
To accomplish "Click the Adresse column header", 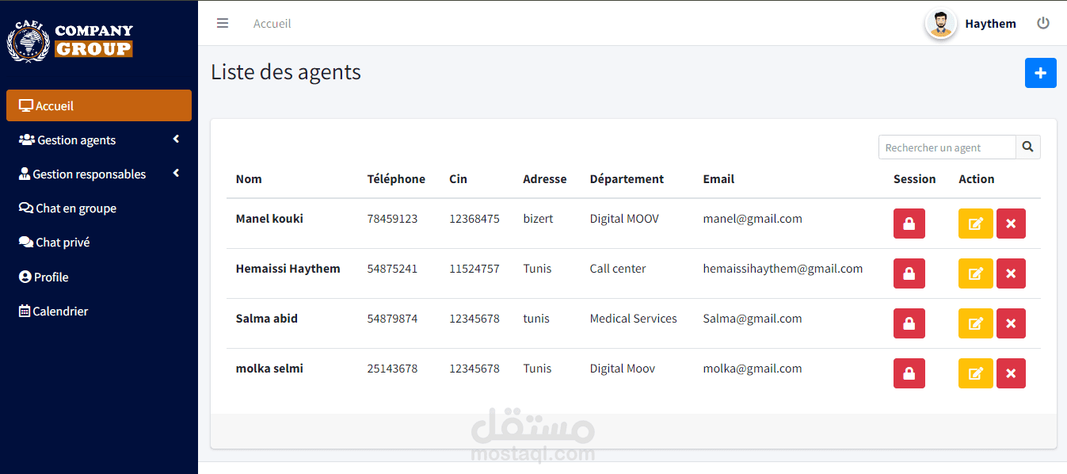I will 545,179.
